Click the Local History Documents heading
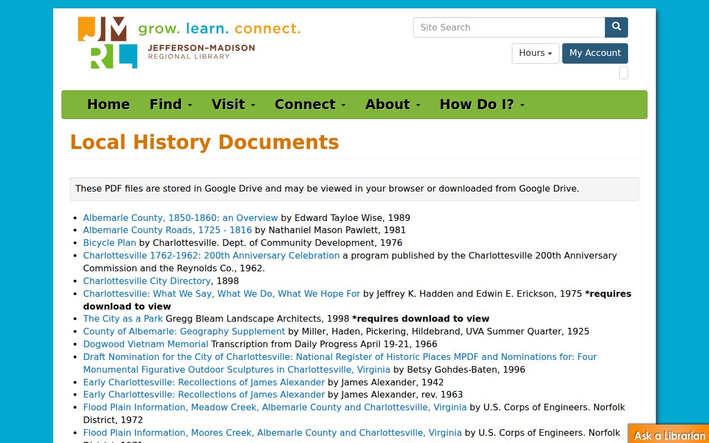 (204, 142)
